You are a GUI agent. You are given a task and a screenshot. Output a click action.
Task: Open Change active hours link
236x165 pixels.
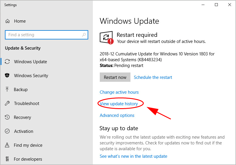click(119, 92)
